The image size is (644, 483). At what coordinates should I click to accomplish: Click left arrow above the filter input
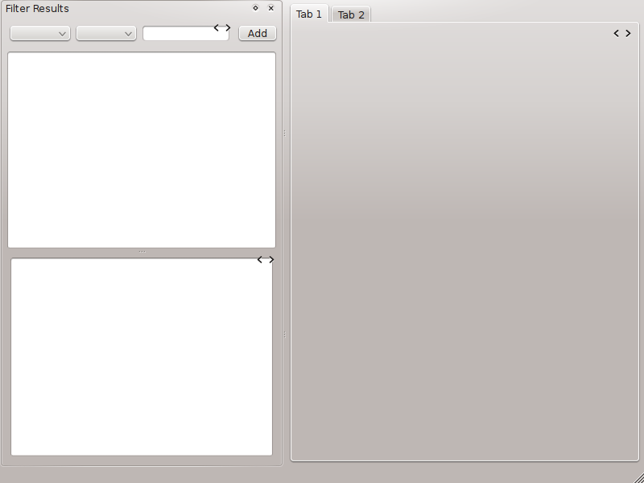(217, 27)
